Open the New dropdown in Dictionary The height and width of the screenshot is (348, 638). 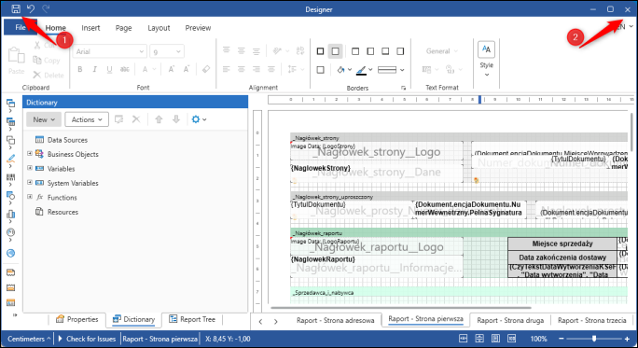(44, 119)
